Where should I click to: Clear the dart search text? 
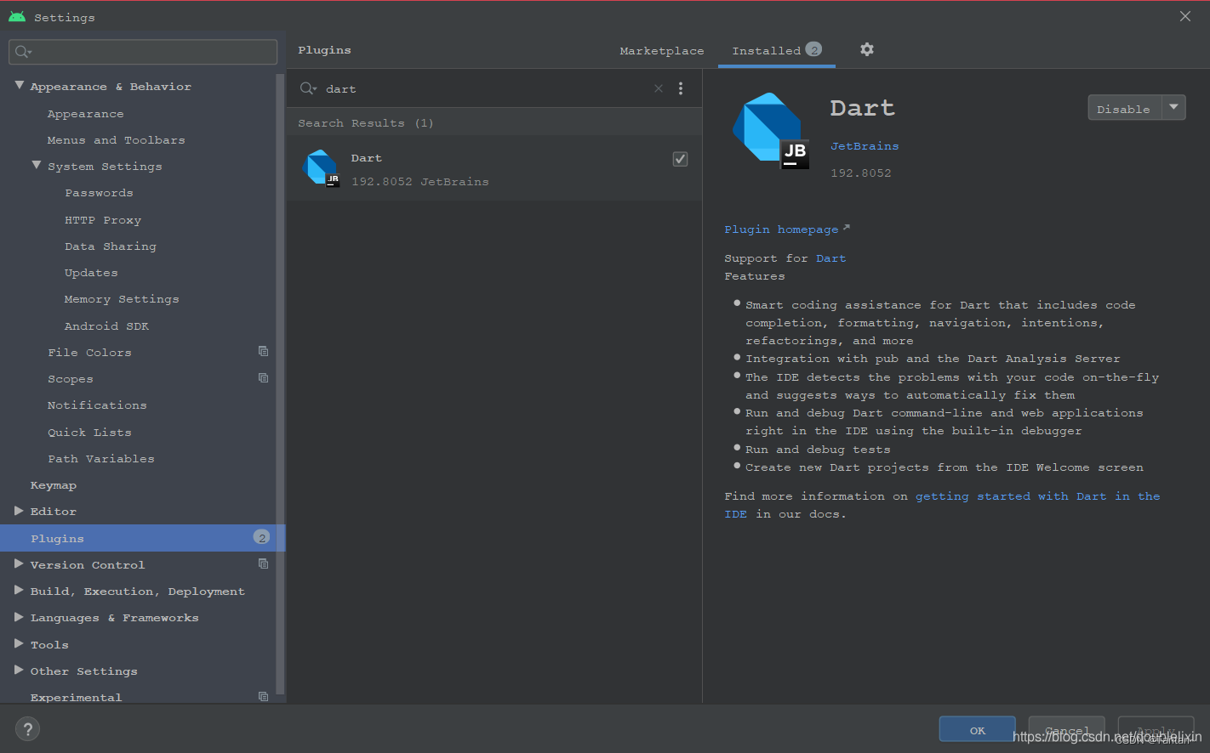point(658,88)
